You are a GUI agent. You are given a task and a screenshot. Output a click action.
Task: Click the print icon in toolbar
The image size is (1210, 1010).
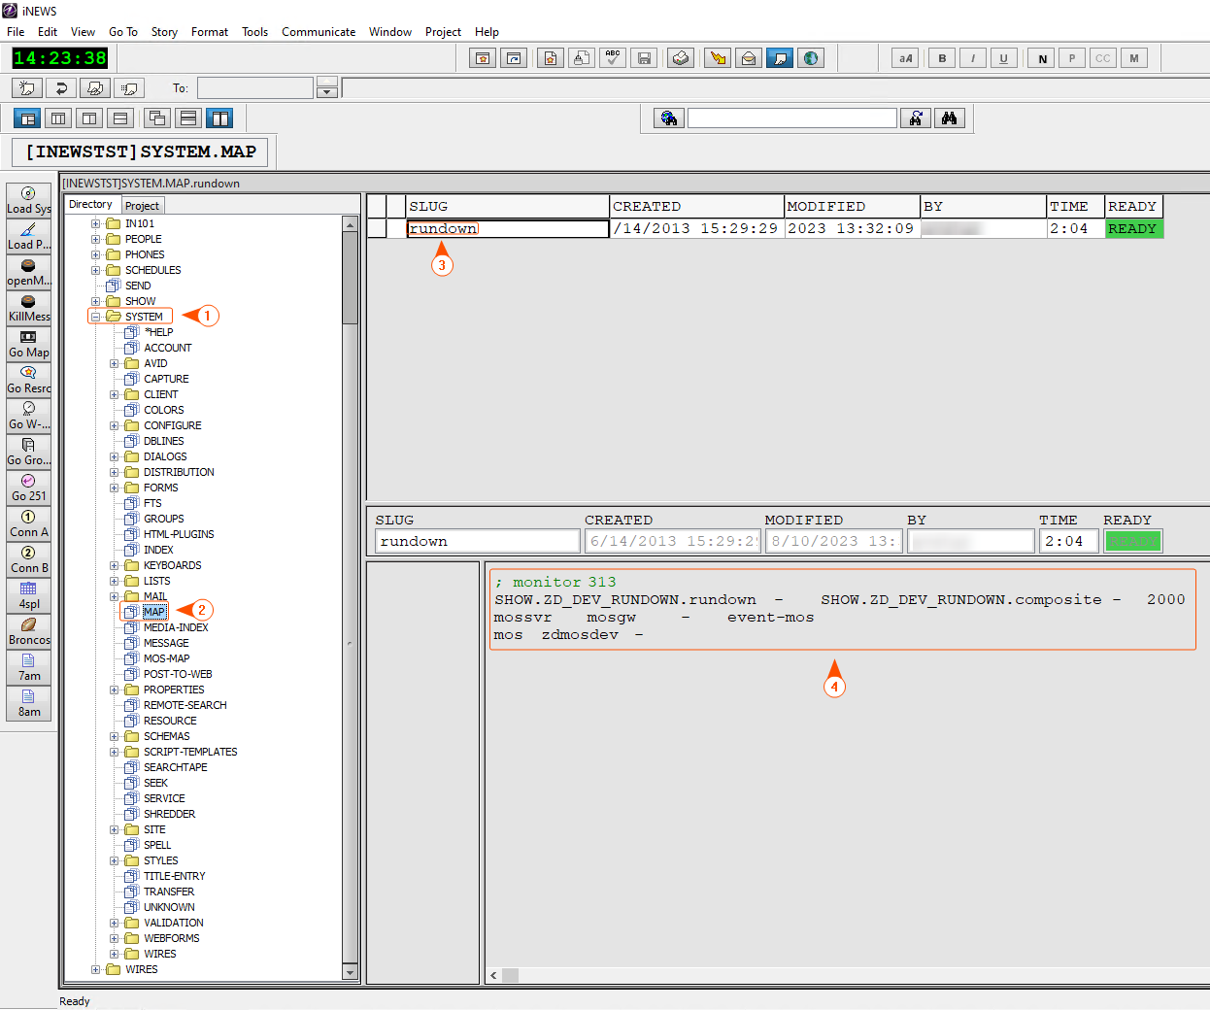point(681,58)
